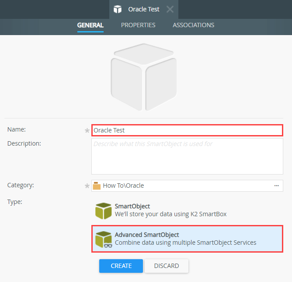Click the CREATE button

[x=121, y=266]
